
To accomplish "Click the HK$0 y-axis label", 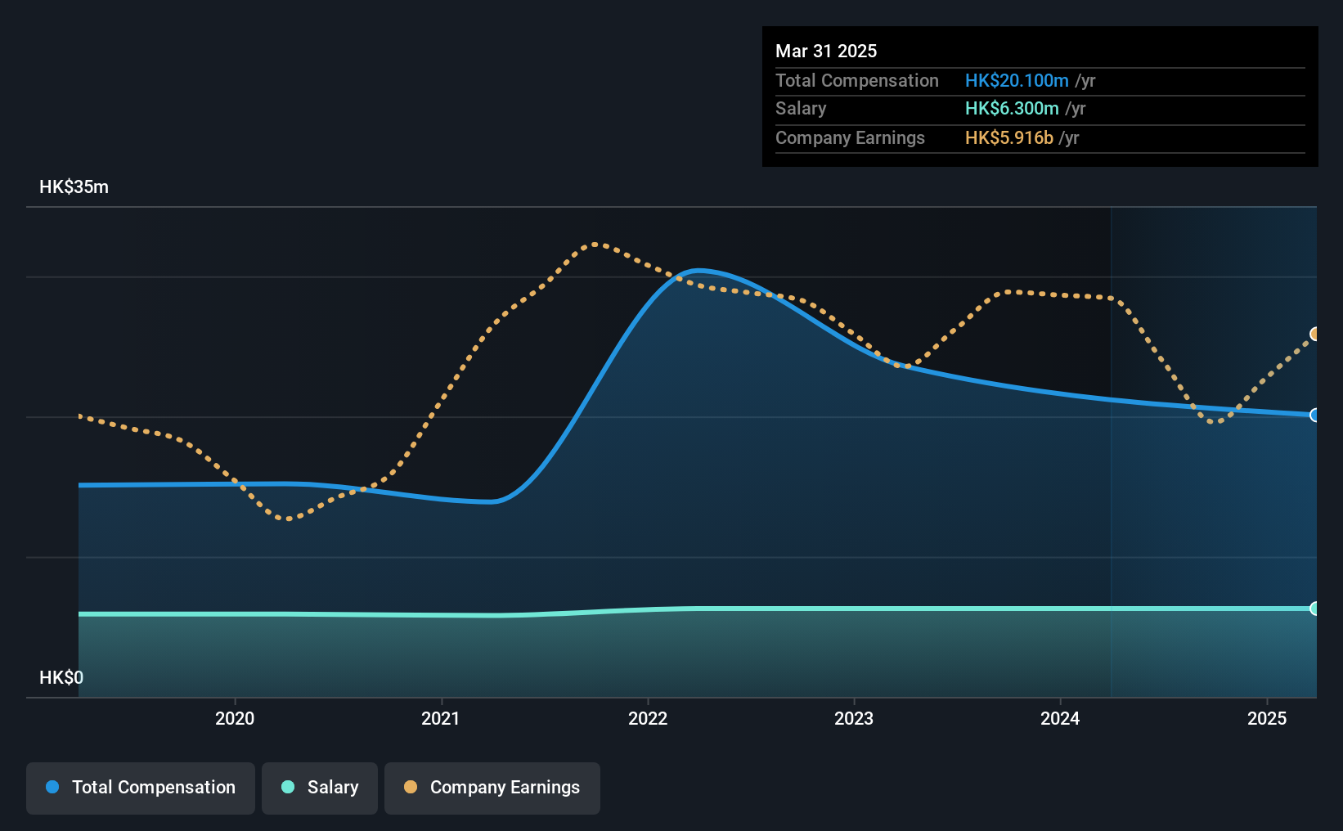I will coord(61,677).
